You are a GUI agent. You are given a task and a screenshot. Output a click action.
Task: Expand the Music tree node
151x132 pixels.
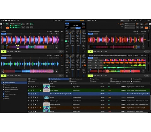(2, 96)
